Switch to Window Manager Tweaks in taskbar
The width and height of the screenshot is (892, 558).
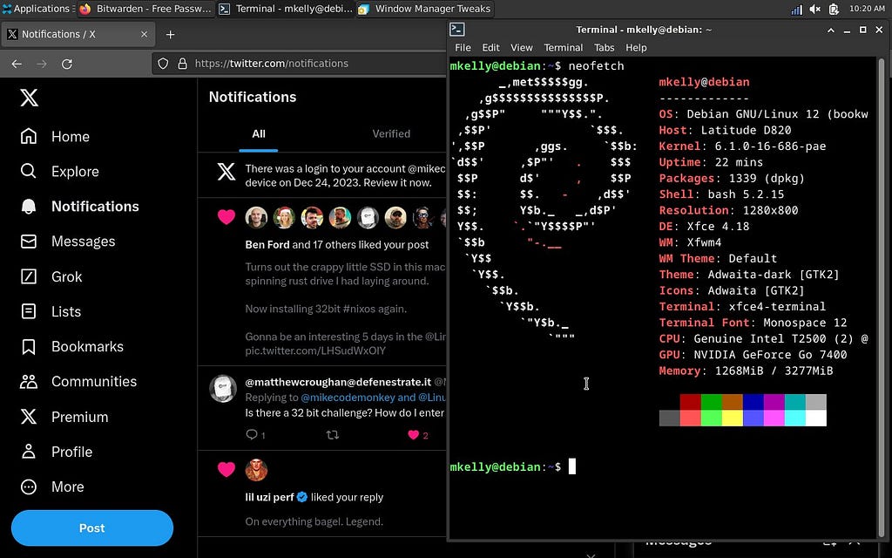[425, 9]
